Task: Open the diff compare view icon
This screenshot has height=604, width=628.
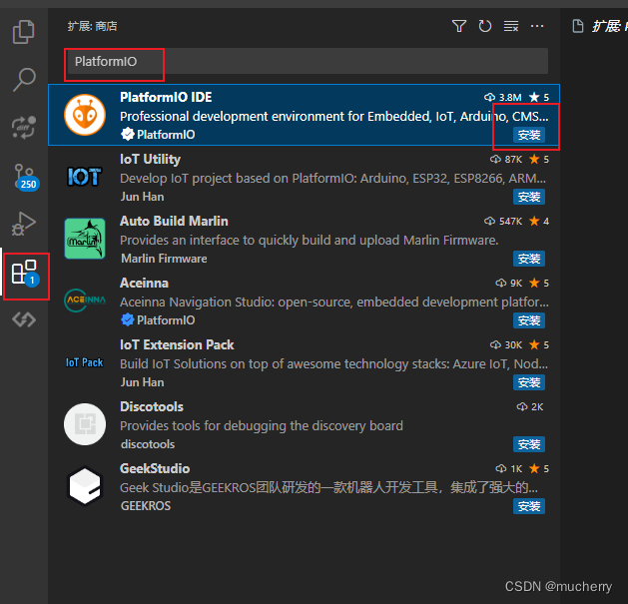Action: pos(24,128)
